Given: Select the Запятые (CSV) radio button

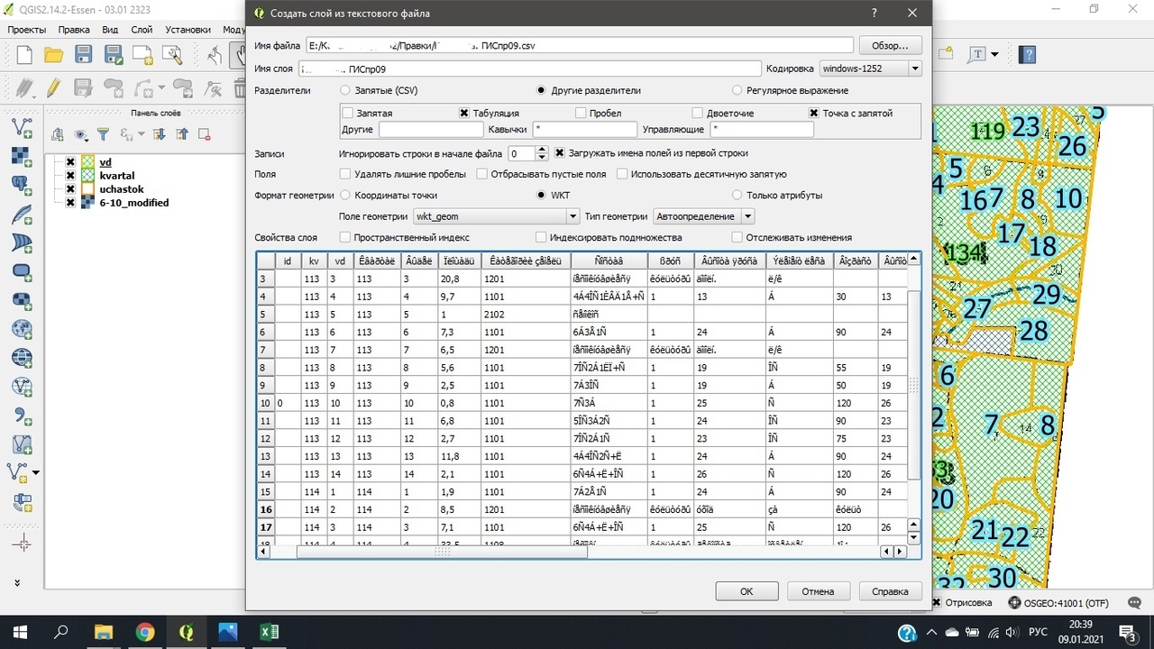Looking at the screenshot, I should pos(345,90).
